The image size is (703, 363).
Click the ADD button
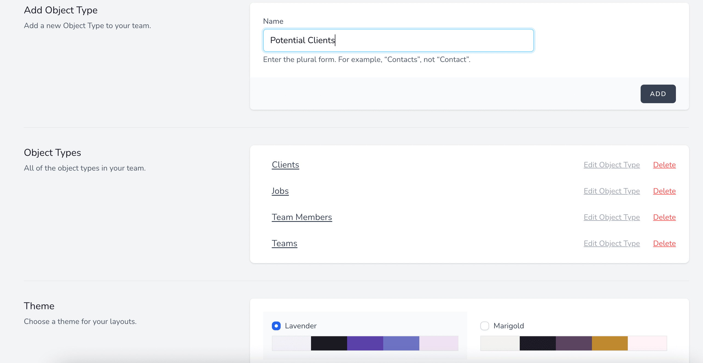658,94
